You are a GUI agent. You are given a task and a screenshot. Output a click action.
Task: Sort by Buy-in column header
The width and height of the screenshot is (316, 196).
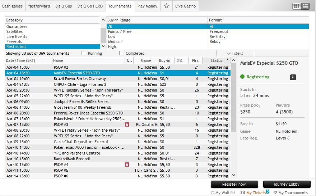166,60
